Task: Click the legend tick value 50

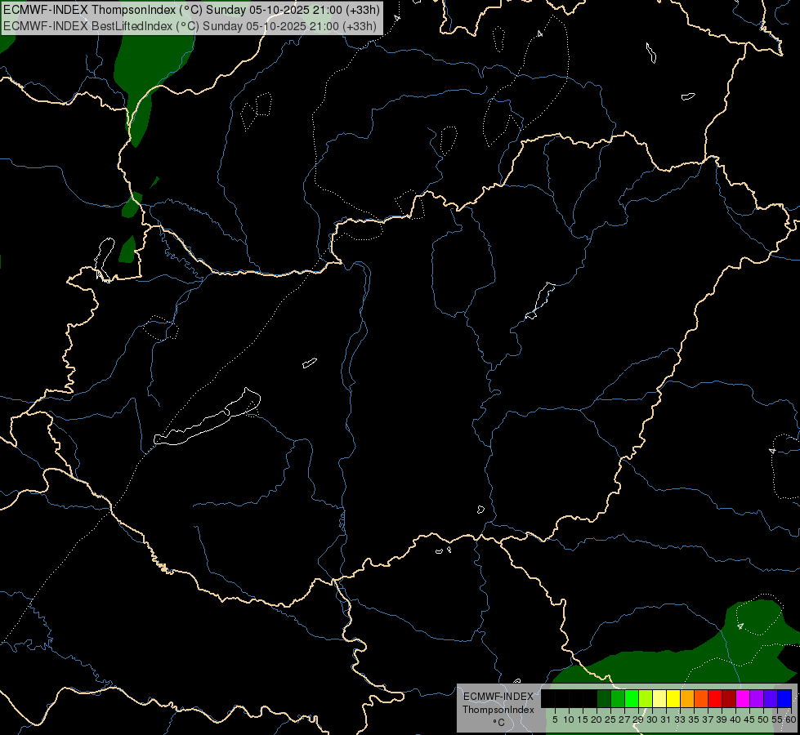Action: click(x=763, y=719)
